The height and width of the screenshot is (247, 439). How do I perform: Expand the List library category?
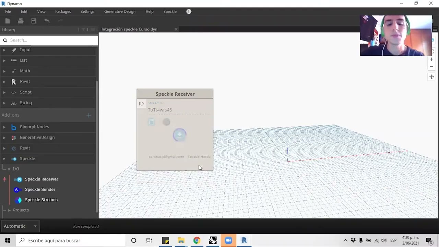(x=4, y=61)
